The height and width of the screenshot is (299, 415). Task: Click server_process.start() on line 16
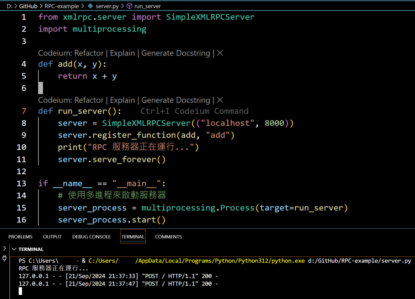[112, 220]
